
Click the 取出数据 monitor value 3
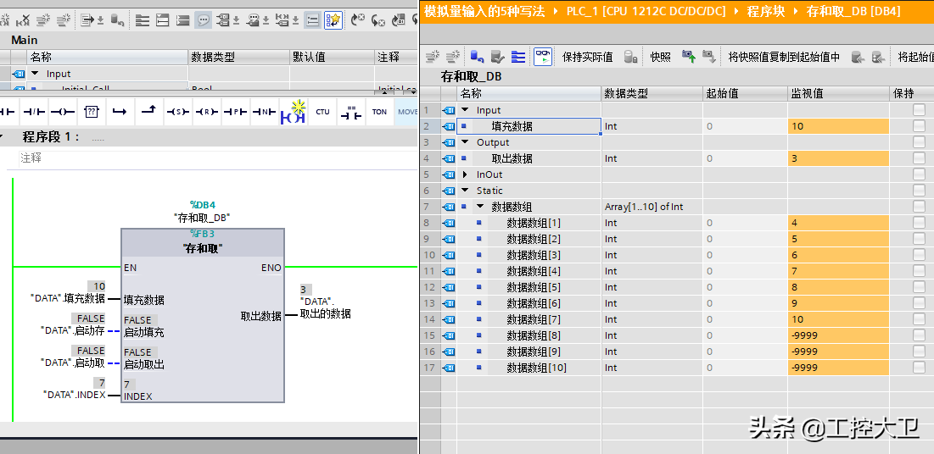(x=838, y=158)
